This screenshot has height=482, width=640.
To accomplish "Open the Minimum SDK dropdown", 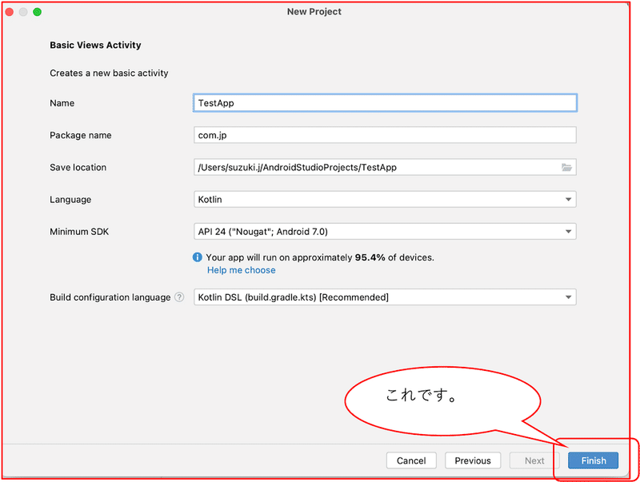I will [385, 232].
